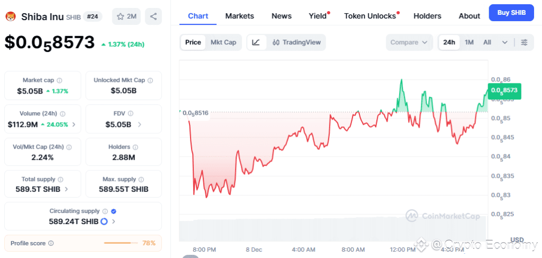Select the 1M time range
This screenshot has width=542, height=258.
[469, 42]
